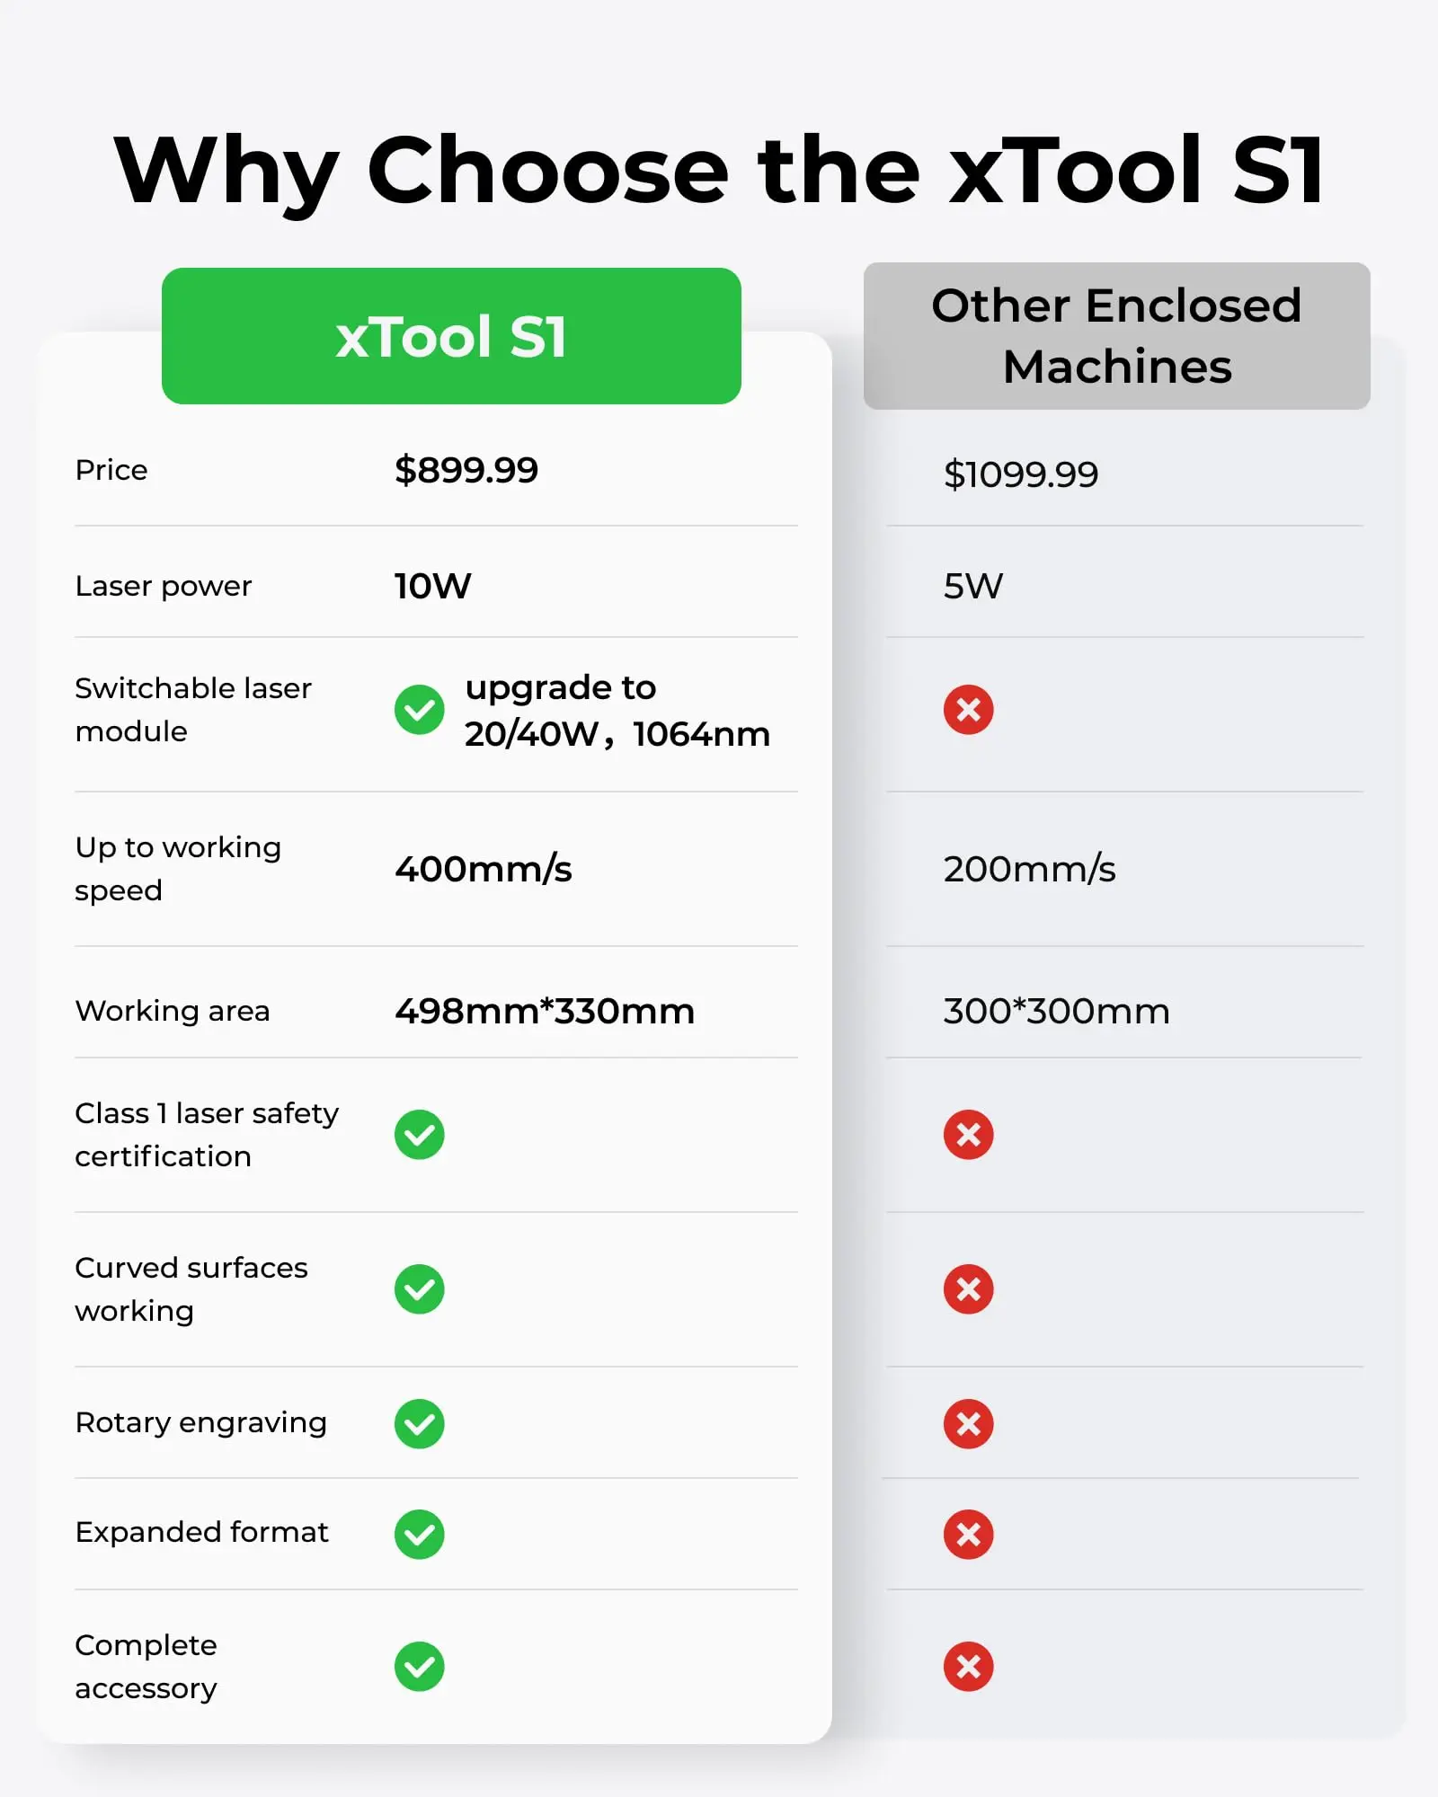Select the green xTool S1 header

click(x=451, y=336)
